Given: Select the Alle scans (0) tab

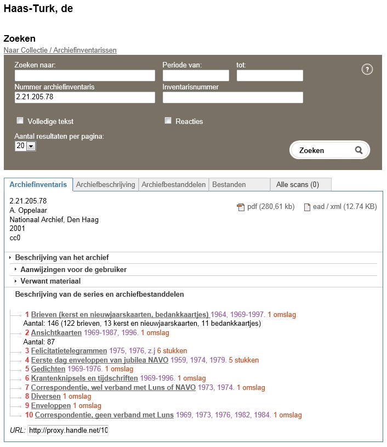Looking at the screenshot, I should 298,185.
